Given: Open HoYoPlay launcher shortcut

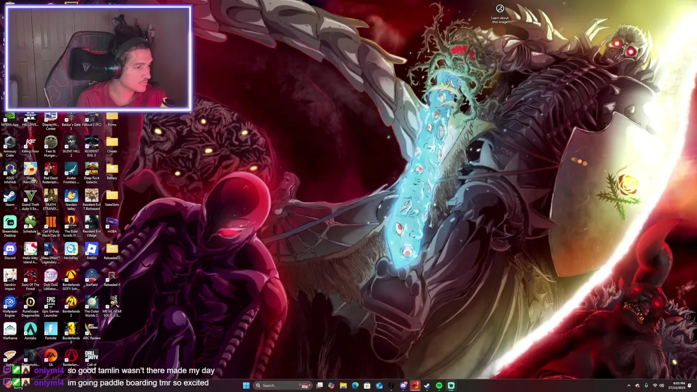Looking at the screenshot, I should [x=71, y=252].
